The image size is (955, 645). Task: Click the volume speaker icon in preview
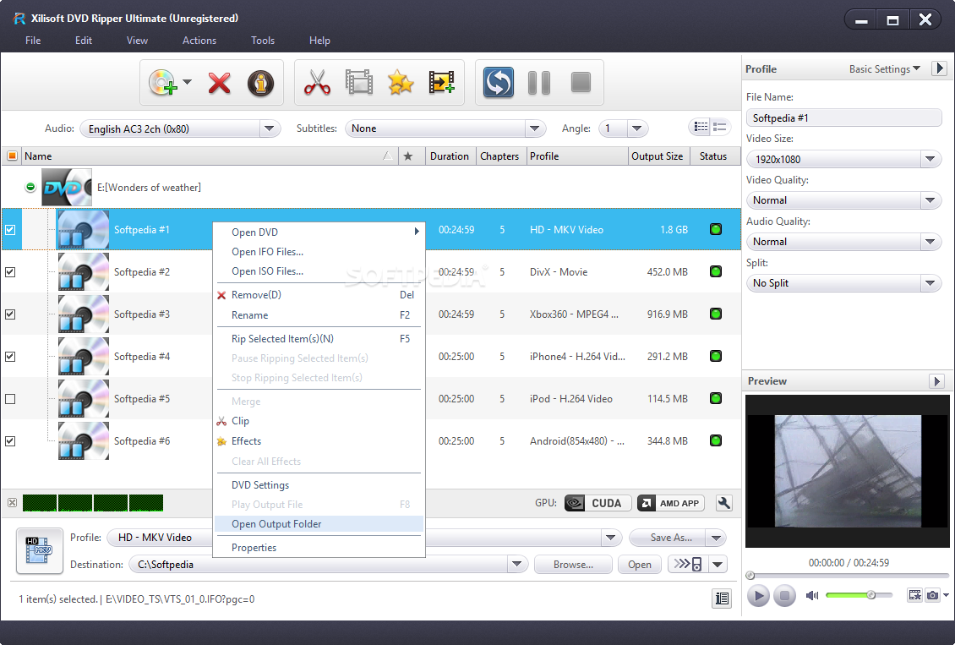812,595
